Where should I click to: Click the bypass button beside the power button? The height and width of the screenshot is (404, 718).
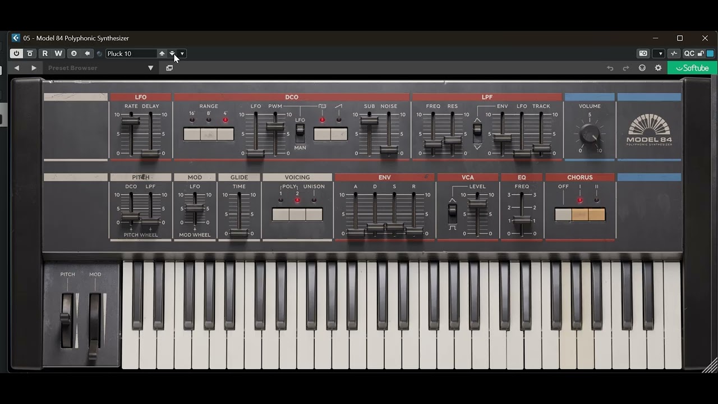30,53
